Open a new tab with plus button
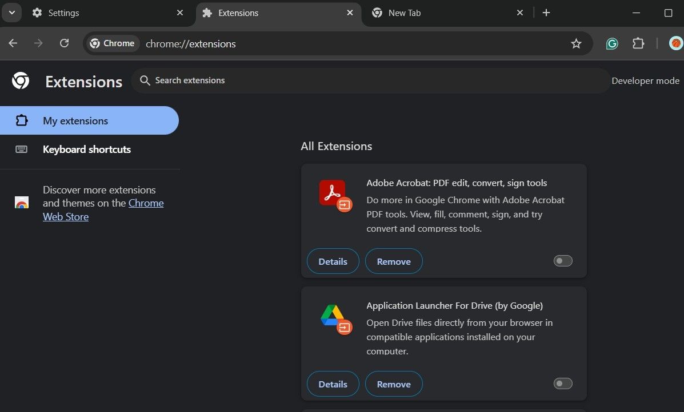 (546, 13)
